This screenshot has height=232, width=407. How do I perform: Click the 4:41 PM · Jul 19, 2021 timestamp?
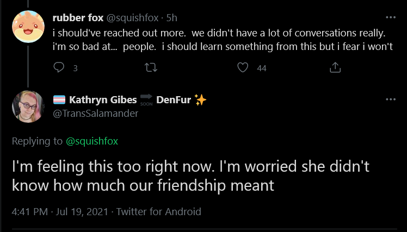60,211
